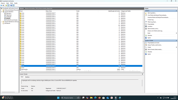This screenshot has height=100, width=178.
Task: Collapse the Logs do Windows tree node
Action: pyautogui.click(x=2, y=12)
